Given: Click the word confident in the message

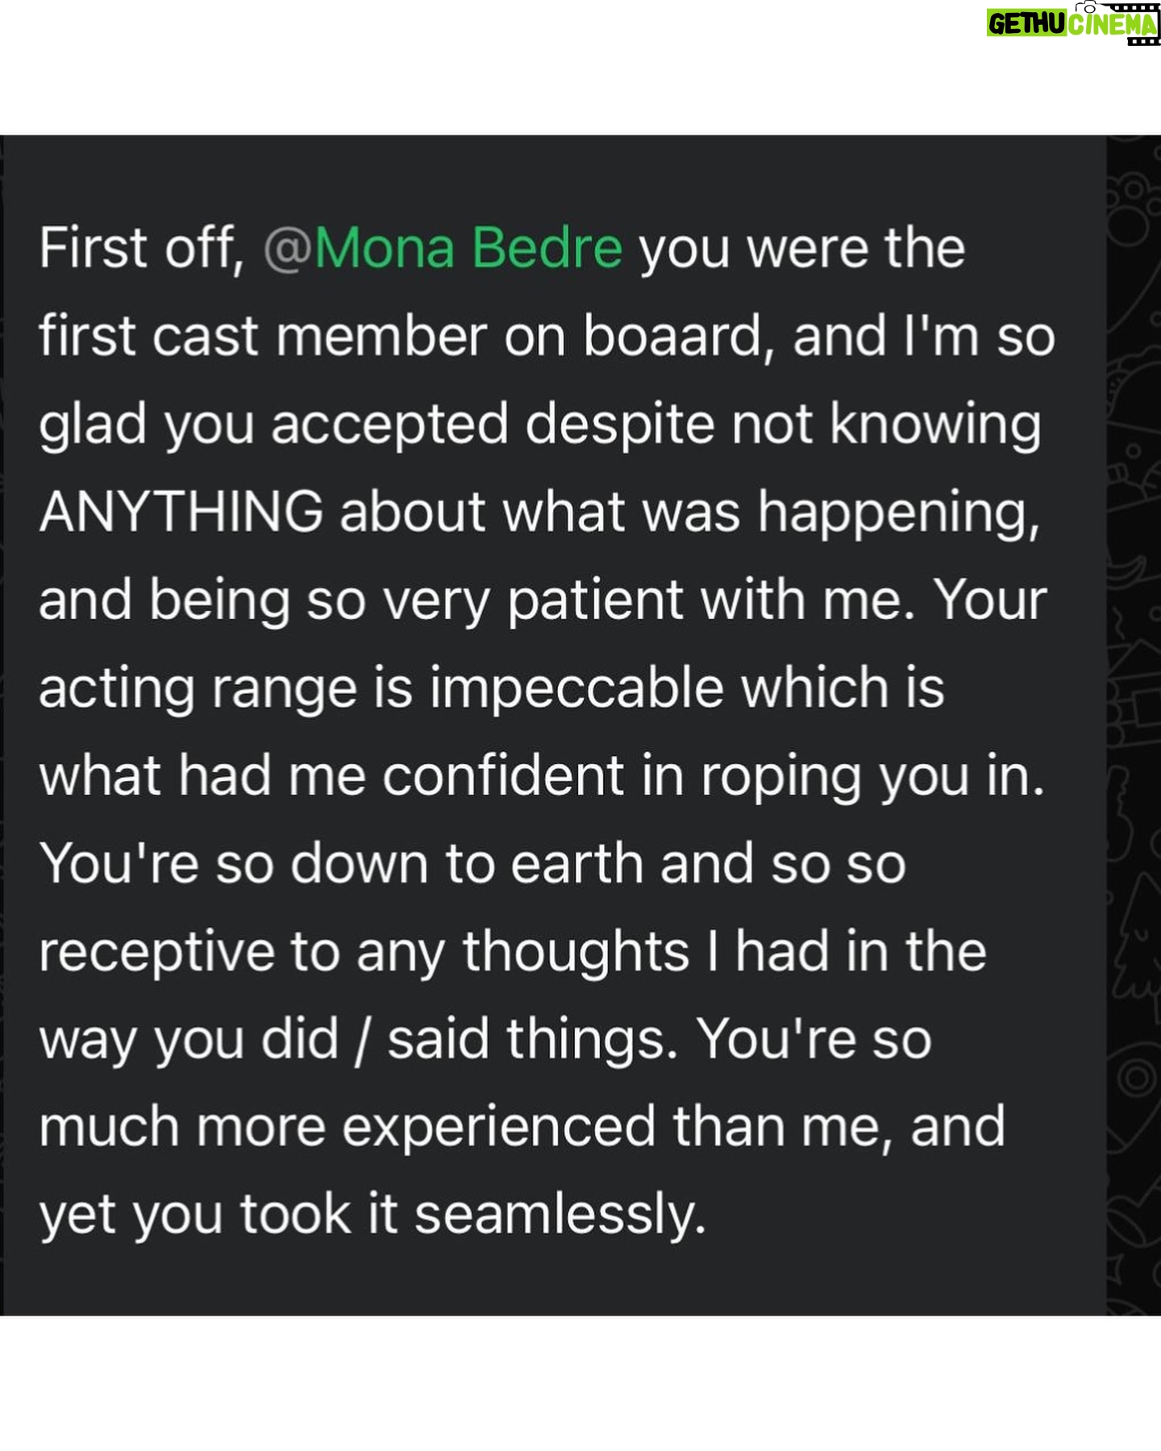Looking at the screenshot, I should point(503,775).
